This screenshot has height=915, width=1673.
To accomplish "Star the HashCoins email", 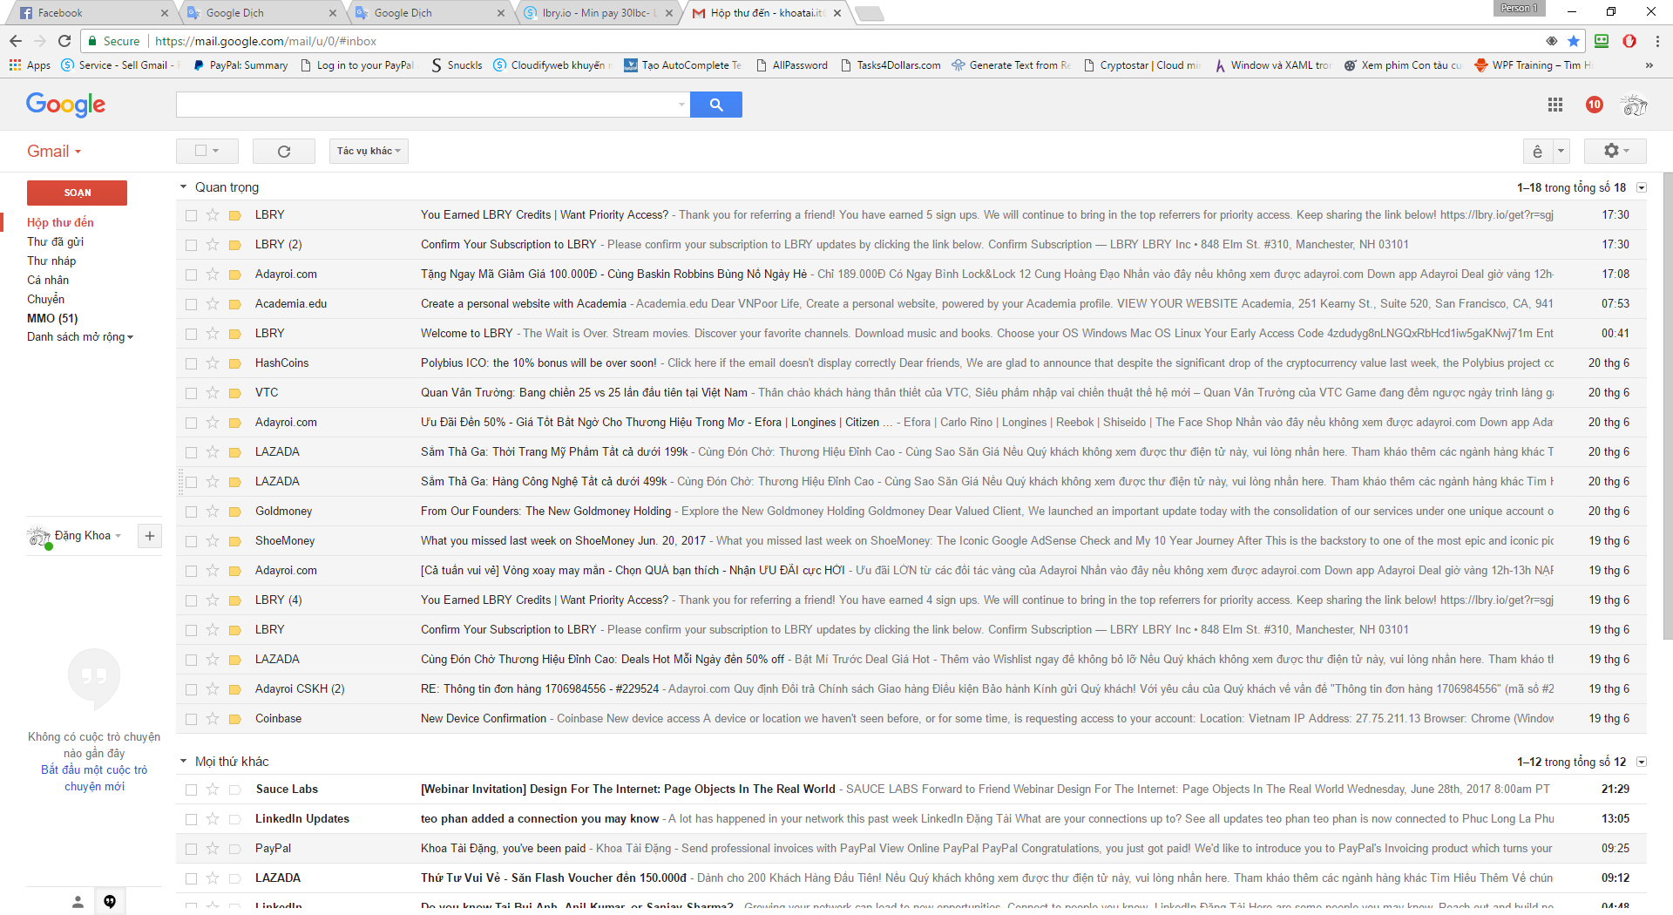I will (x=213, y=363).
